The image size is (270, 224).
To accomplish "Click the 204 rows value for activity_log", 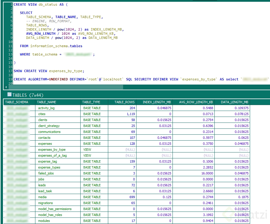I will (122, 108).
